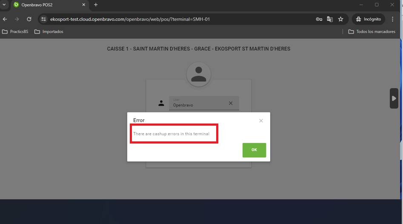Open Todos los marcadores folder
403x224 pixels.
point(372,32)
